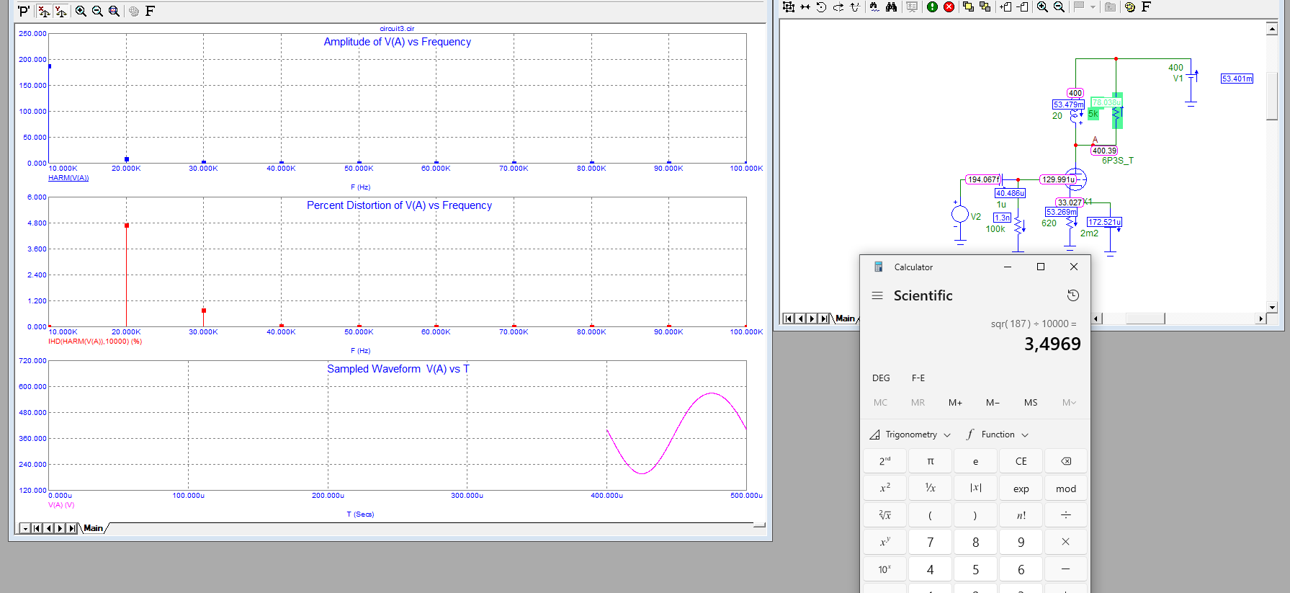The width and height of the screenshot is (1290, 593).
Task: Zoom in on the analysis plot window
Action: tap(81, 11)
